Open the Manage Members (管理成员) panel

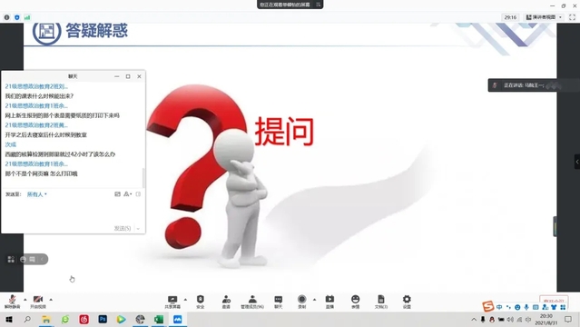click(x=252, y=302)
